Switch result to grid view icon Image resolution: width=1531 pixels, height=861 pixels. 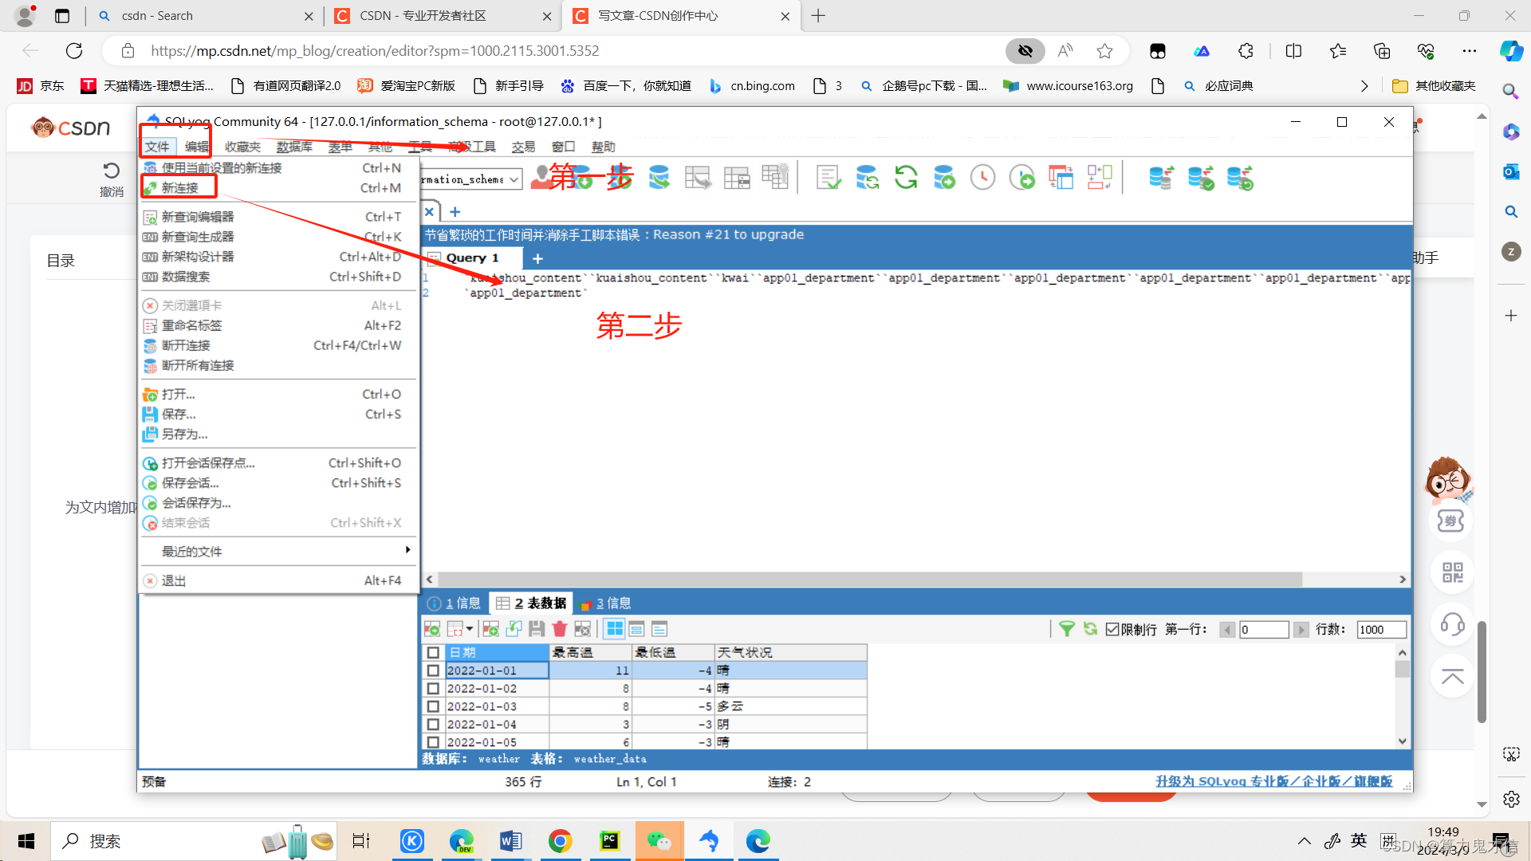(615, 629)
